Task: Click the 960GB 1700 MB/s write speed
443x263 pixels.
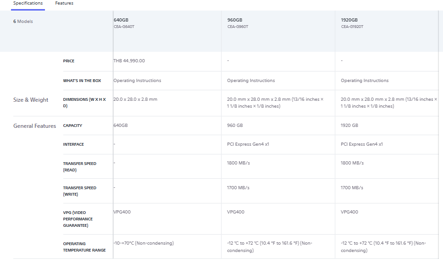Action: coord(238,187)
